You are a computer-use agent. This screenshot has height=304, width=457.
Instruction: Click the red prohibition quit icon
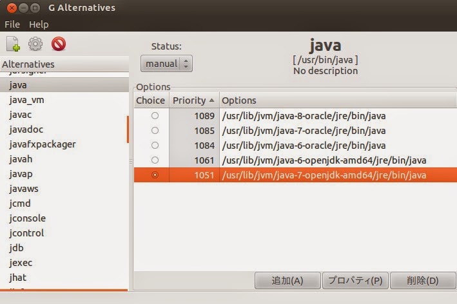(59, 44)
